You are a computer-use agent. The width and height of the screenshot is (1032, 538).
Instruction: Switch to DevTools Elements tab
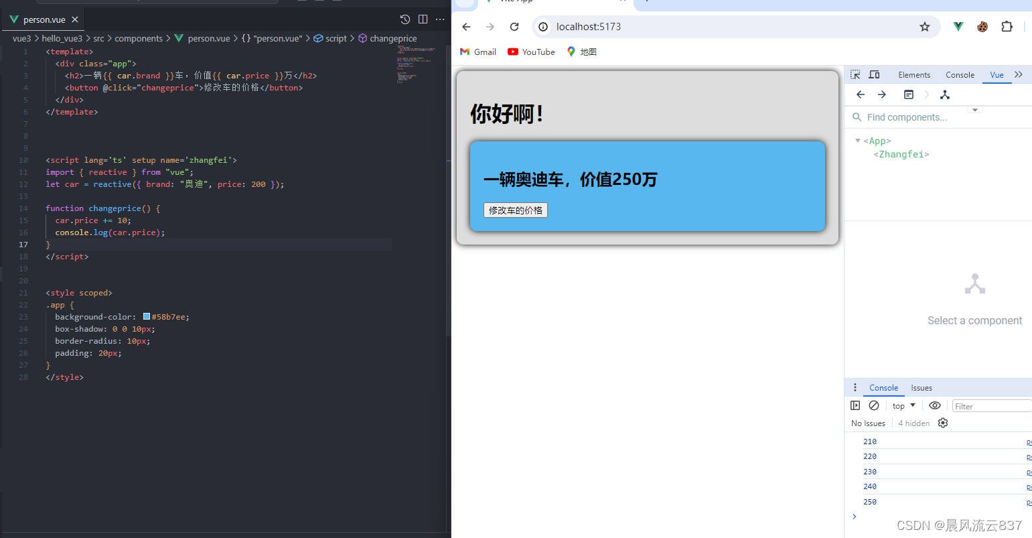pos(914,75)
